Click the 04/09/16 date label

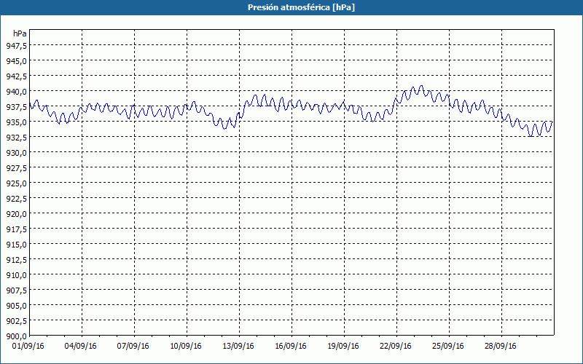click(x=81, y=347)
